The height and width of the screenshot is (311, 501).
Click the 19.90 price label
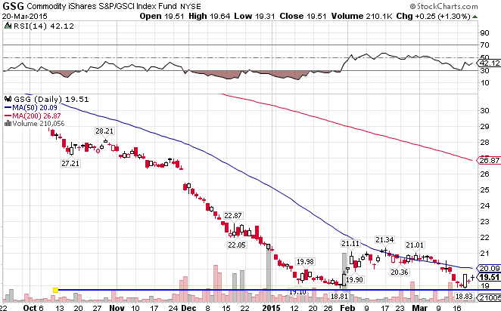tap(355, 280)
